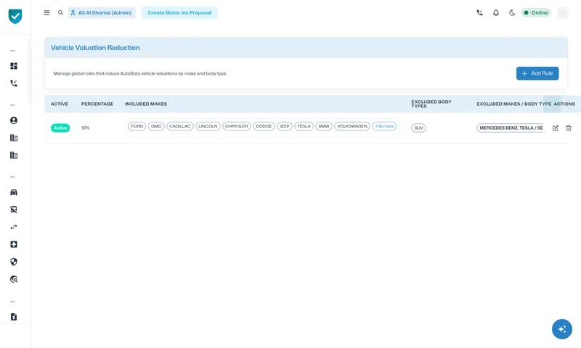Open the phone call icon in header

point(479,12)
